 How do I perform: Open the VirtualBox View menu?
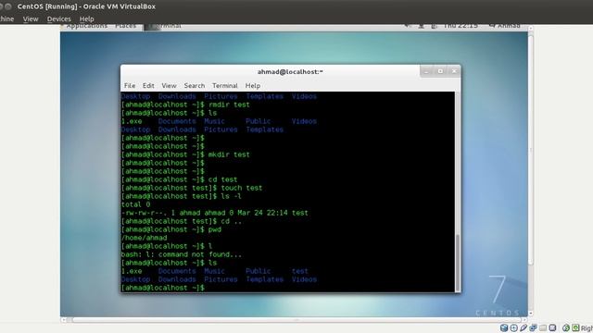point(31,18)
